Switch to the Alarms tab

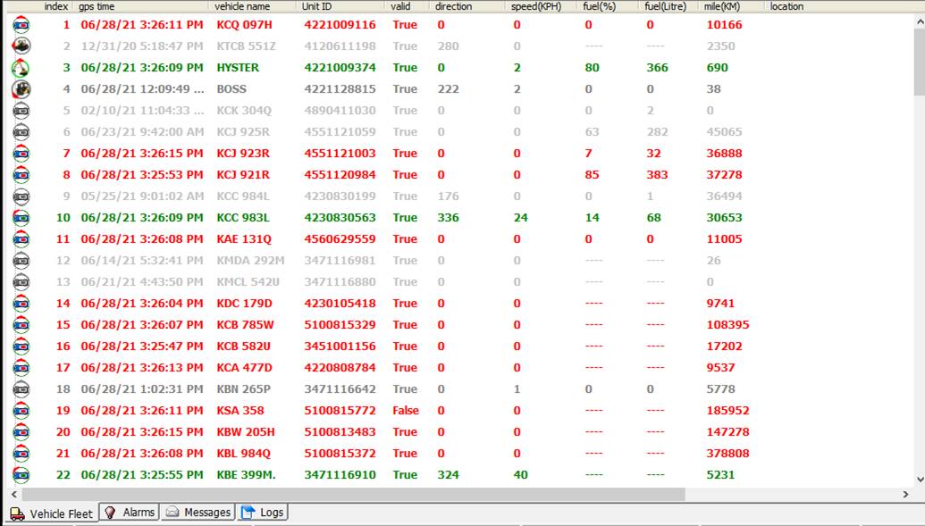click(x=130, y=513)
